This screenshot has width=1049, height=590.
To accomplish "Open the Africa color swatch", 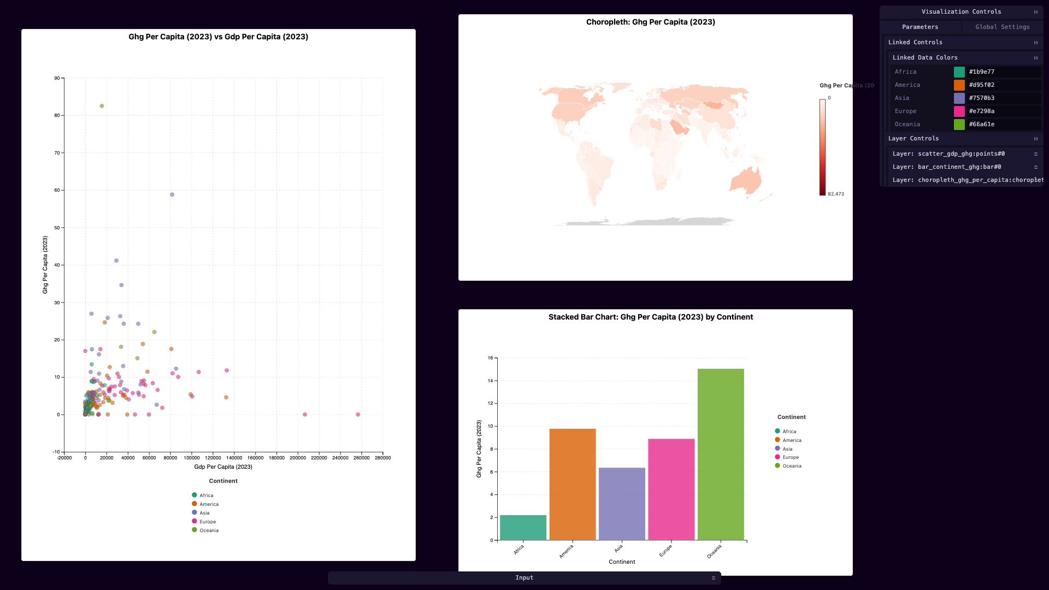I will pos(959,72).
